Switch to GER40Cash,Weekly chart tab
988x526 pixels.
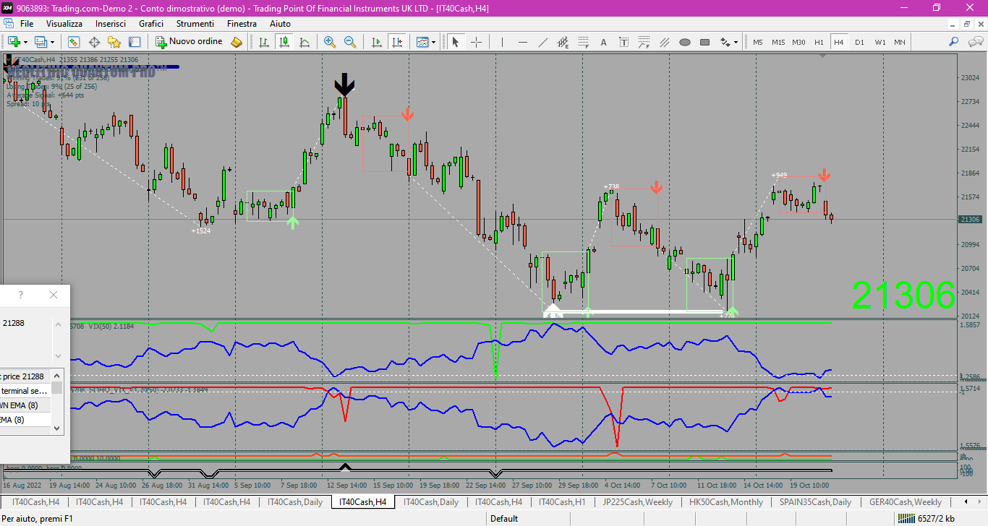906,501
